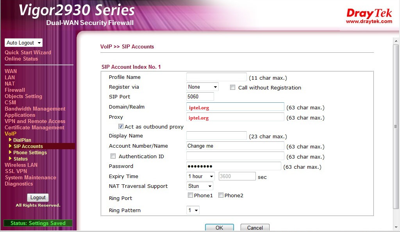The width and height of the screenshot is (400, 232).
Task: Click the 'Status: Settings Saved' message
Action: [38, 223]
